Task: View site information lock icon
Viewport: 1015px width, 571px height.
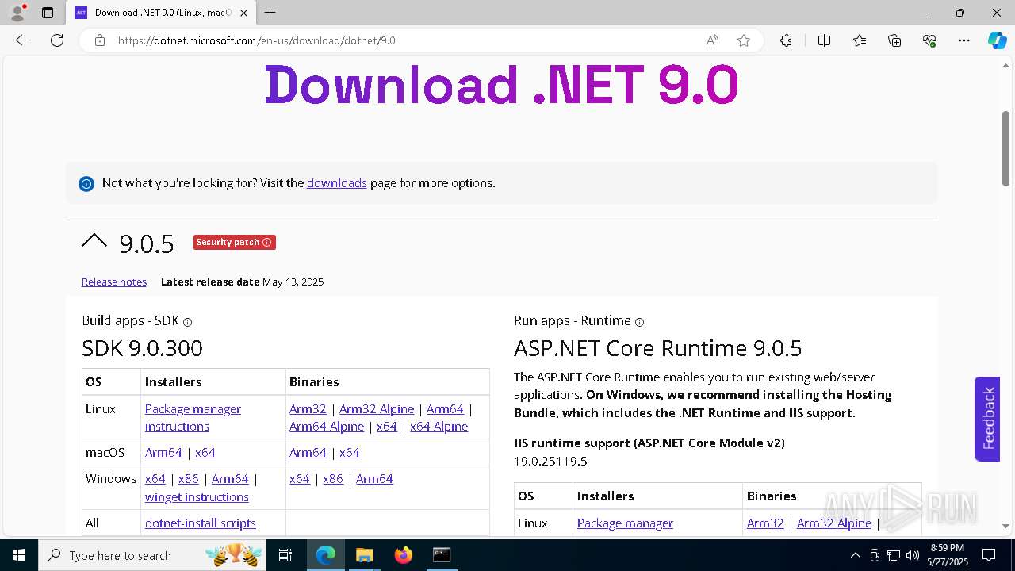Action: click(100, 40)
